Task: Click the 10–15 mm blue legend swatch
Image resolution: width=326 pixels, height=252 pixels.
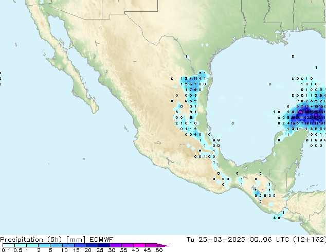Action: point(68,245)
